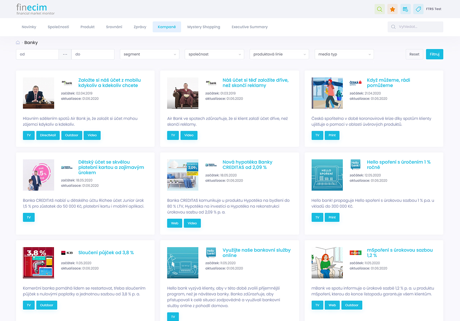Viewport: 460px width, 321px height.
Task: Click the Filtruj button
Action: pyautogui.click(x=434, y=54)
